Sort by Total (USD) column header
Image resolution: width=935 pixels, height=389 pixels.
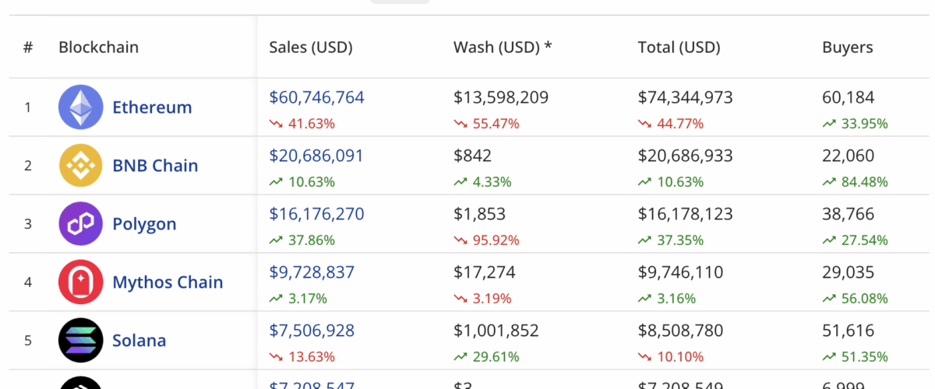pos(679,47)
